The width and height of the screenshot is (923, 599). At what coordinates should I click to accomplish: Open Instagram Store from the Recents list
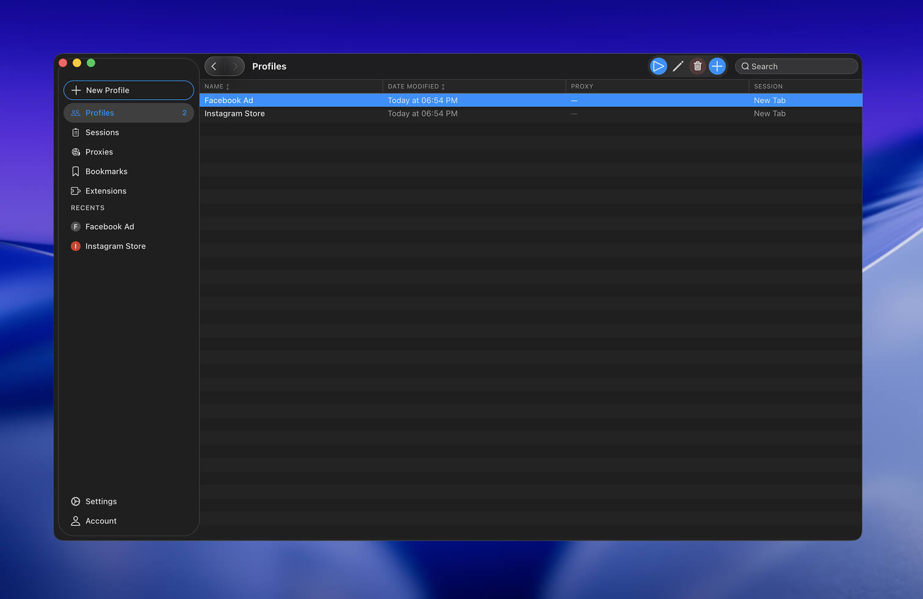click(116, 246)
